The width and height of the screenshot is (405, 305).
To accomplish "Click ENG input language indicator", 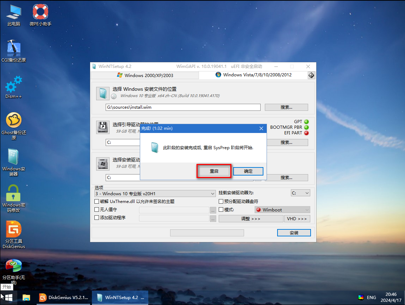I will point(372,298).
